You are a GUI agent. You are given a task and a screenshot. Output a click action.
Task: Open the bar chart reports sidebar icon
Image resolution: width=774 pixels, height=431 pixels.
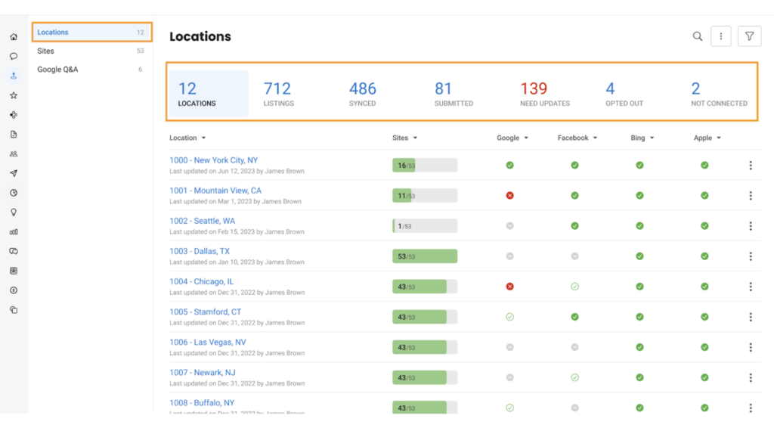click(14, 231)
